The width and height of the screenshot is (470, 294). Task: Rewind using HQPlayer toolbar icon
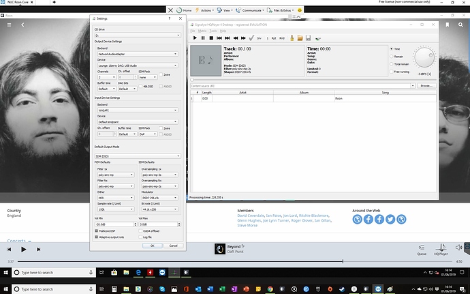coord(235,38)
